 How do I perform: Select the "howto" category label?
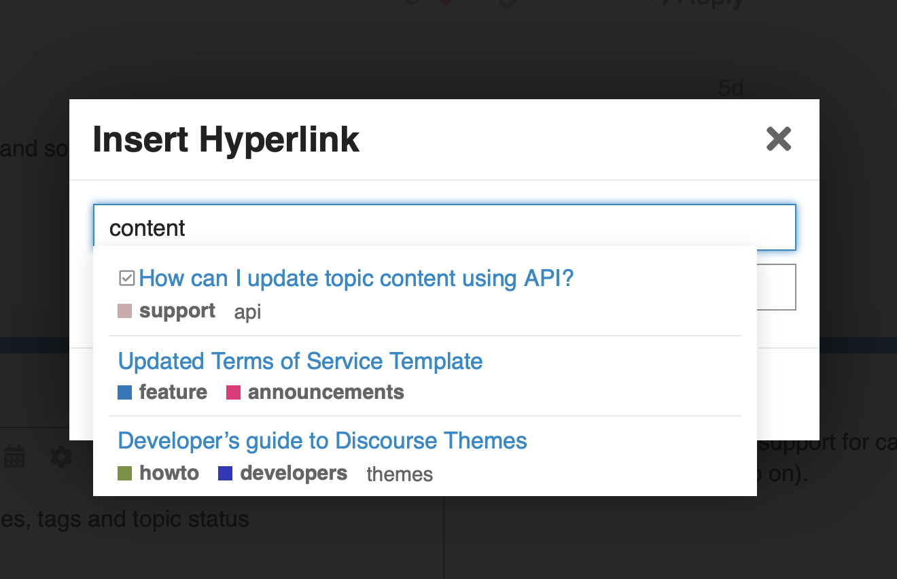[169, 473]
